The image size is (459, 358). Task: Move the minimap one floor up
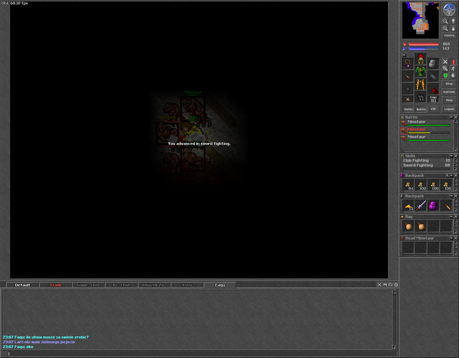(453, 21)
